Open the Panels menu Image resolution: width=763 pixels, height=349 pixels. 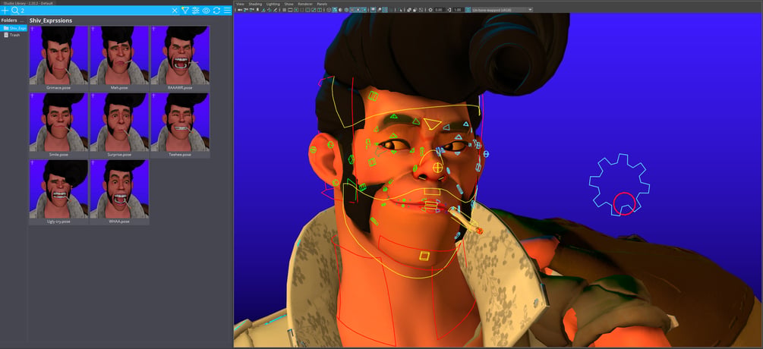tap(322, 4)
